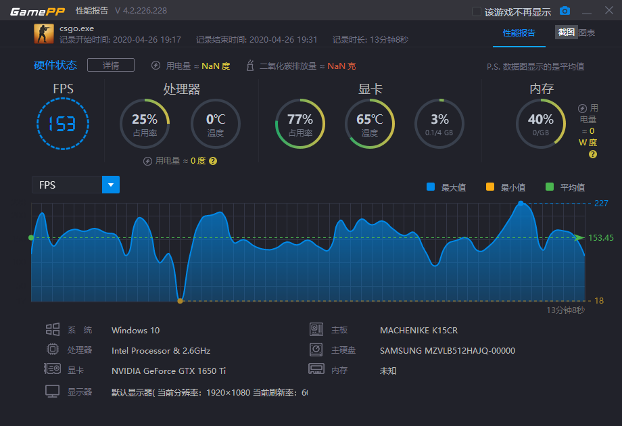Click the P.S. 数据图显示的是平均值 note
This screenshot has height=426, width=622.
tap(535, 67)
